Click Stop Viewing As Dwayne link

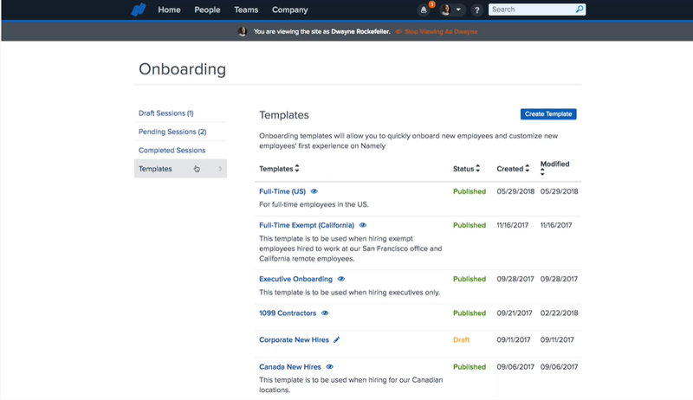441,32
